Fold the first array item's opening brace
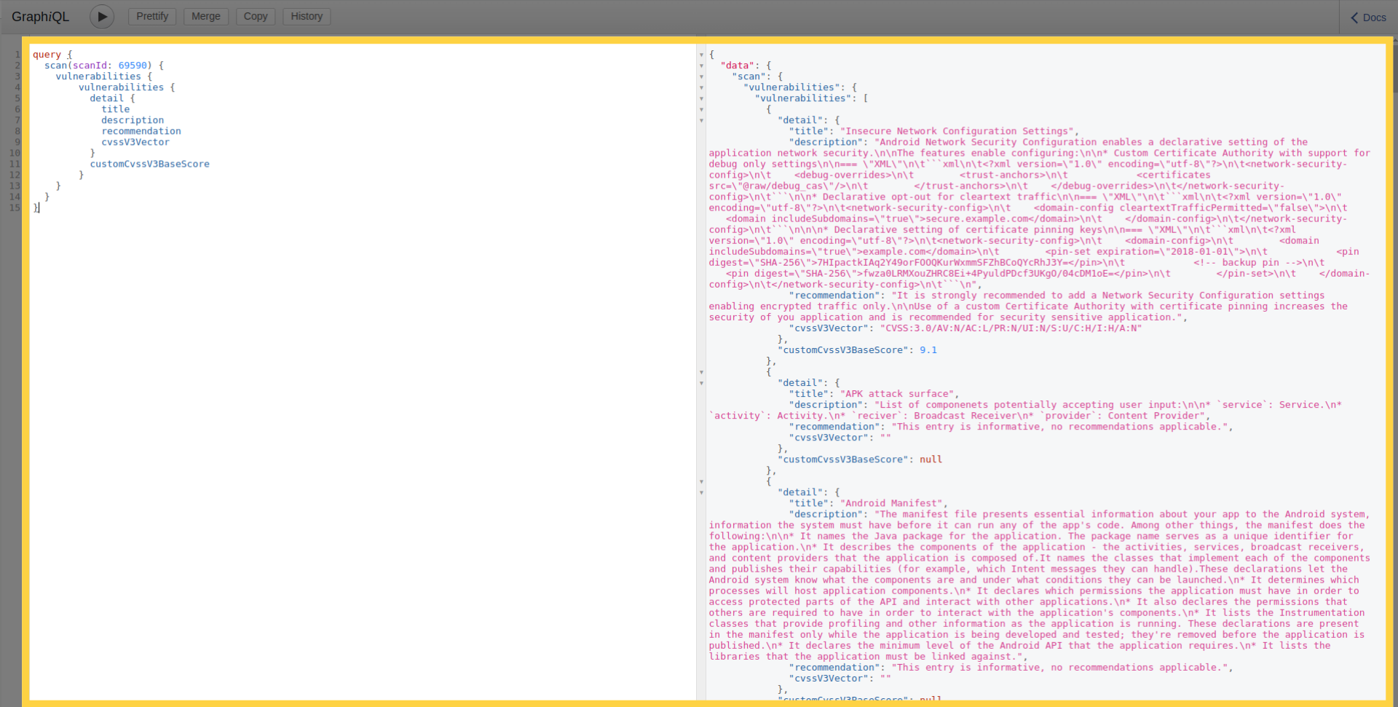 pyautogui.click(x=701, y=109)
